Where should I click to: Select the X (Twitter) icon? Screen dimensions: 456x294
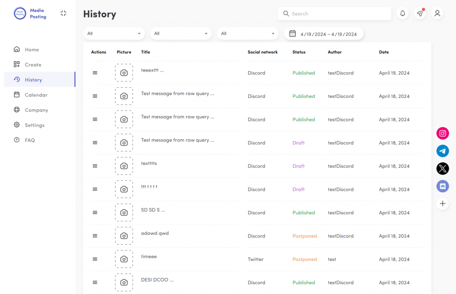[442, 169]
